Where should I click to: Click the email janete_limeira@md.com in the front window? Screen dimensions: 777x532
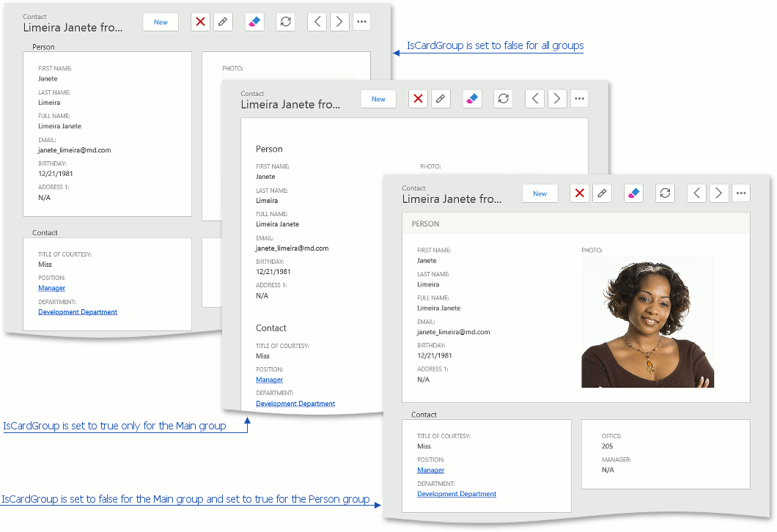[x=454, y=332]
